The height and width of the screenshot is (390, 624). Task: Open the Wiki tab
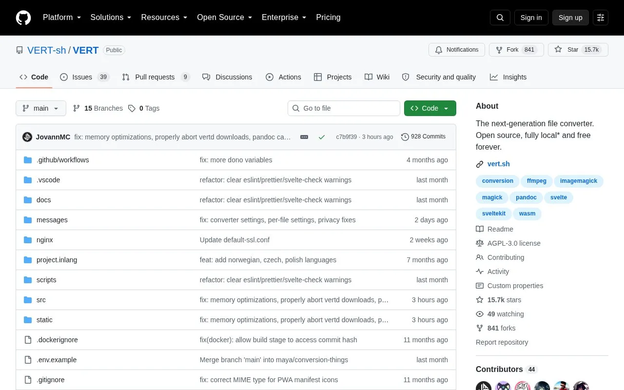(x=377, y=77)
